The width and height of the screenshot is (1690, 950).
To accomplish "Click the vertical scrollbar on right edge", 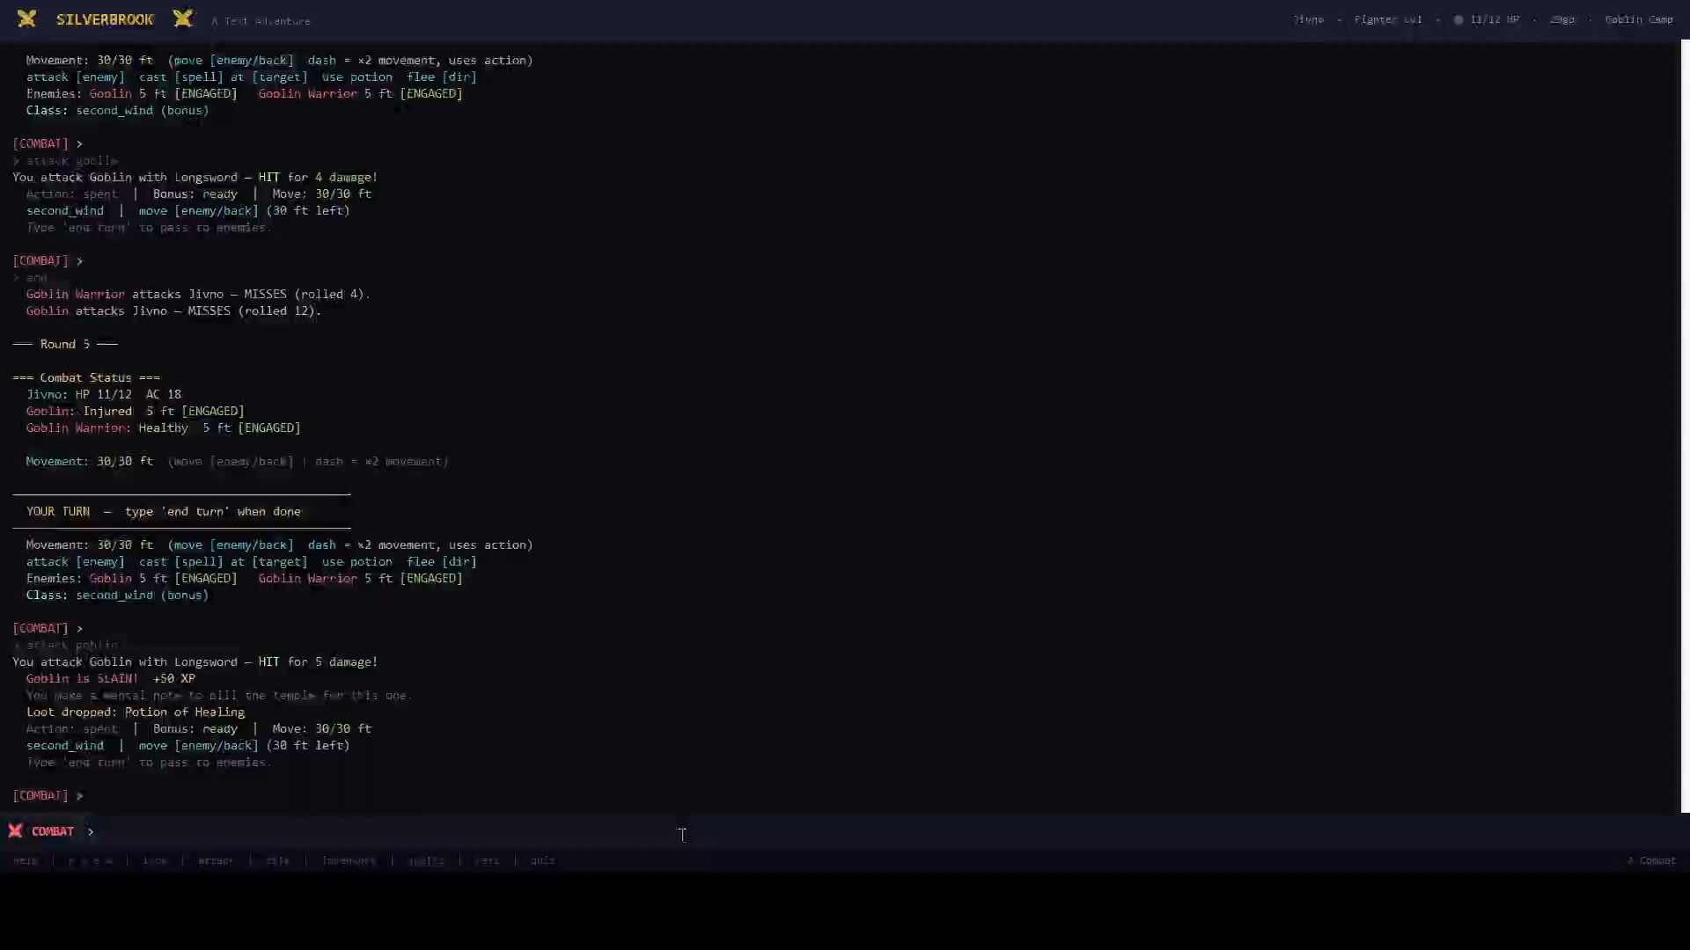I will pyautogui.click(x=1685, y=422).
